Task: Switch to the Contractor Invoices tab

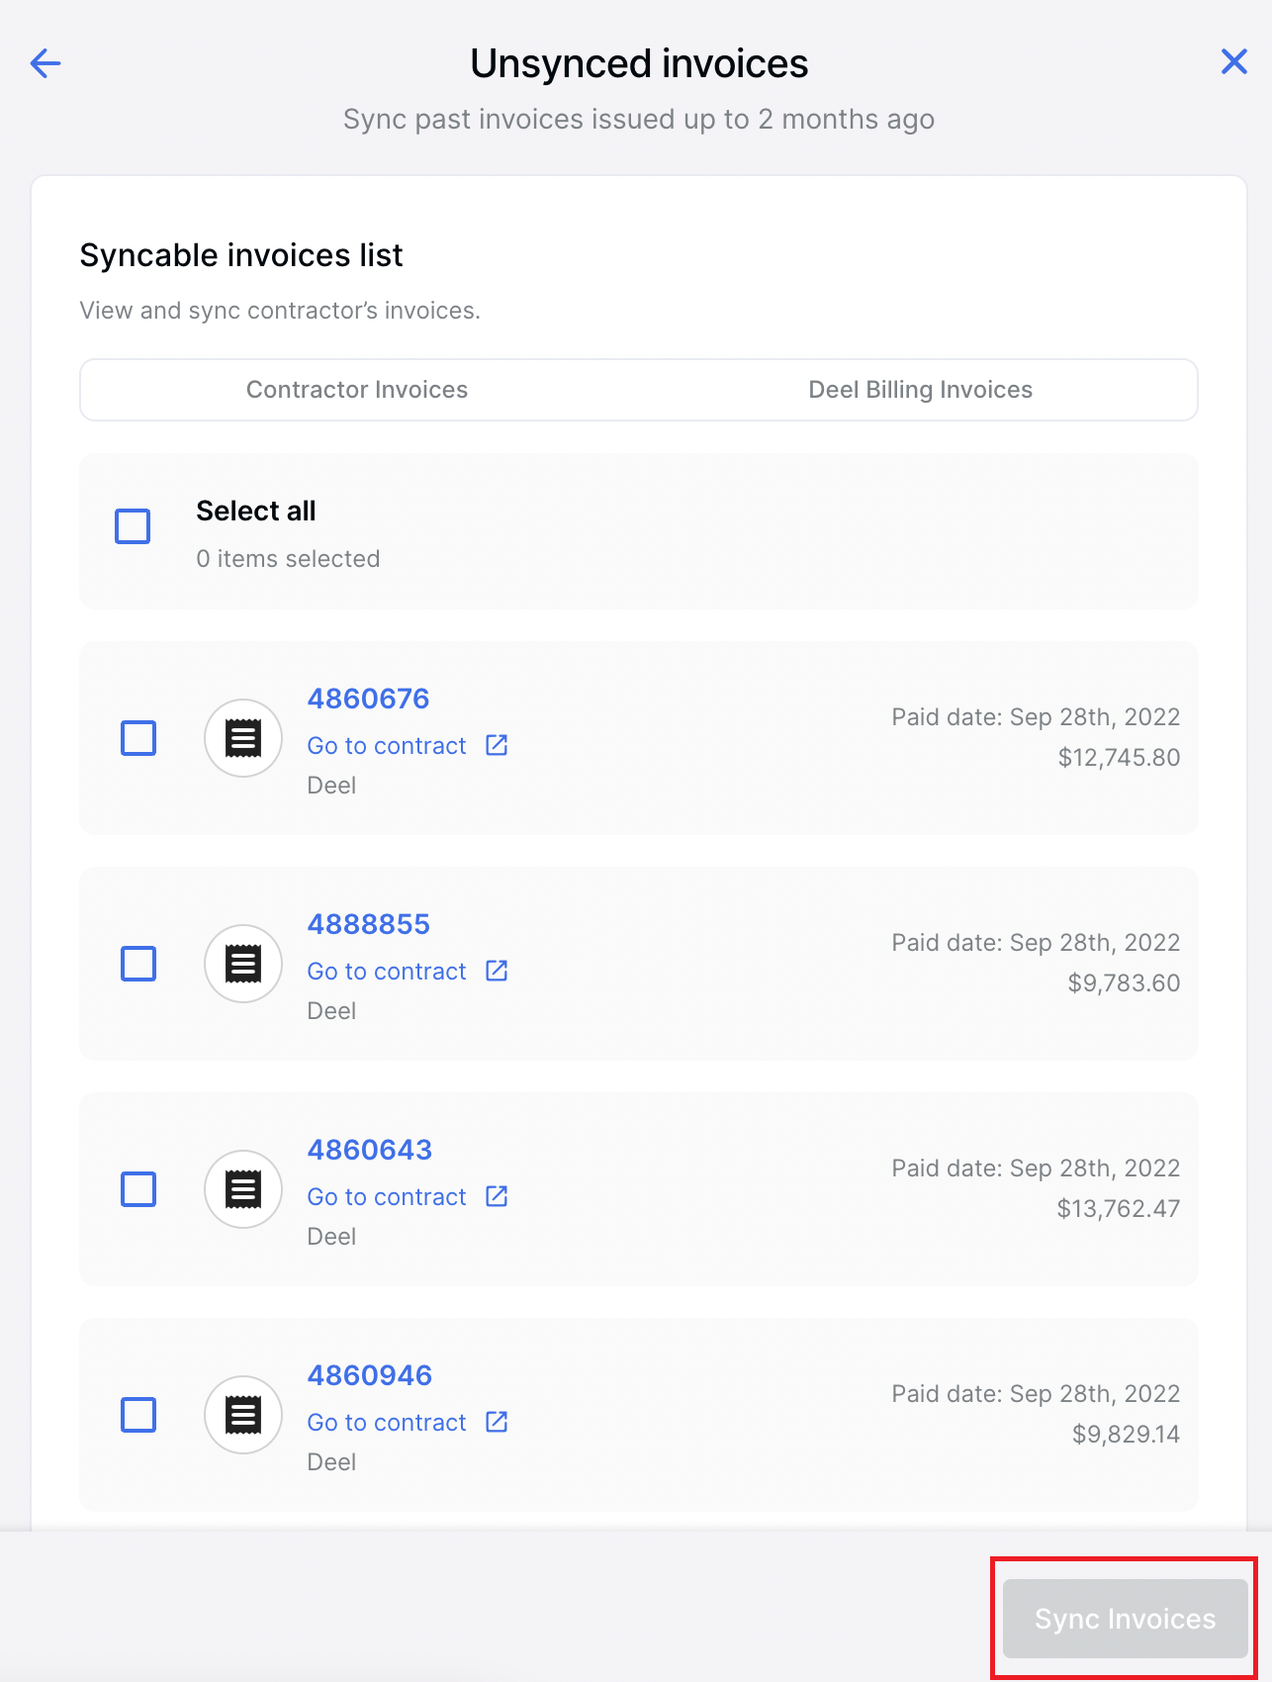Action: point(357,390)
